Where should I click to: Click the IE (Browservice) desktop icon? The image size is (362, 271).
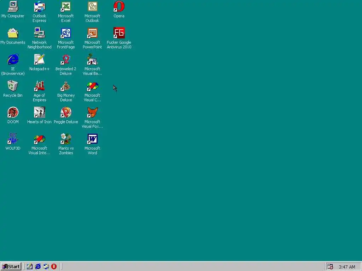tap(13, 65)
